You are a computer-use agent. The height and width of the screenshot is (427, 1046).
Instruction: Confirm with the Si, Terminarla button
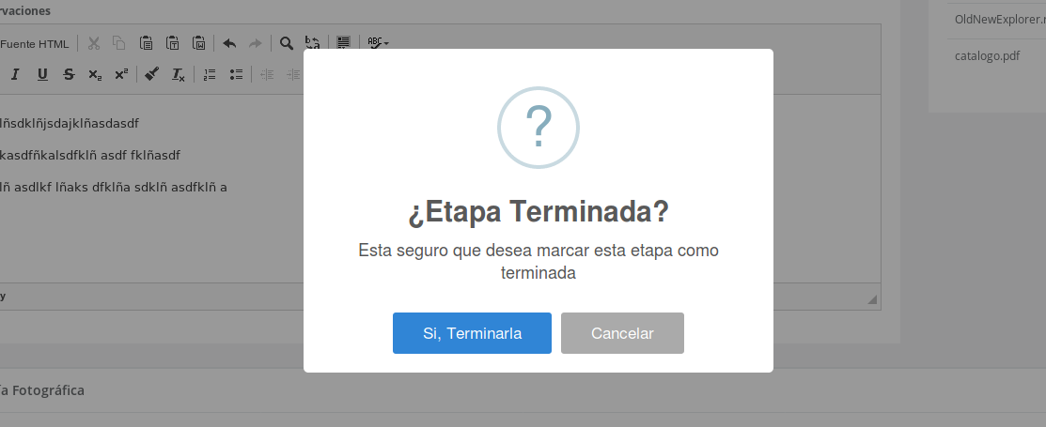point(472,333)
